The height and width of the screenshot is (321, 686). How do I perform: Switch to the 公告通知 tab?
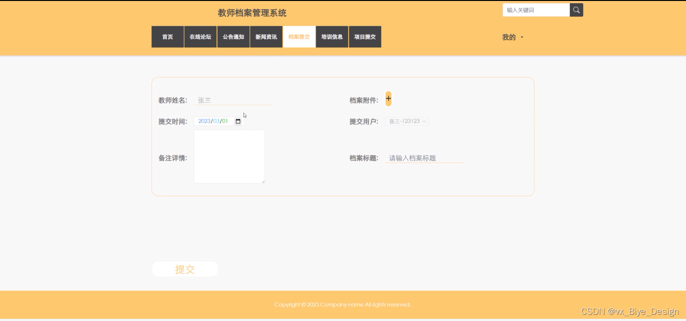click(x=233, y=37)
